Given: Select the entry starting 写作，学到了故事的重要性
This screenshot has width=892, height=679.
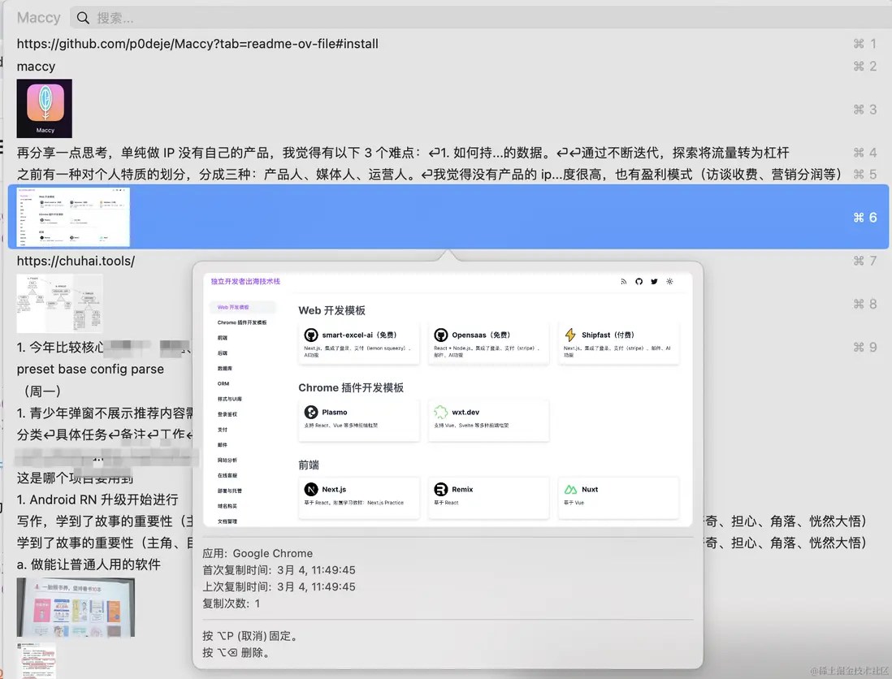Looking at the screenshot, I should [105, 521].
